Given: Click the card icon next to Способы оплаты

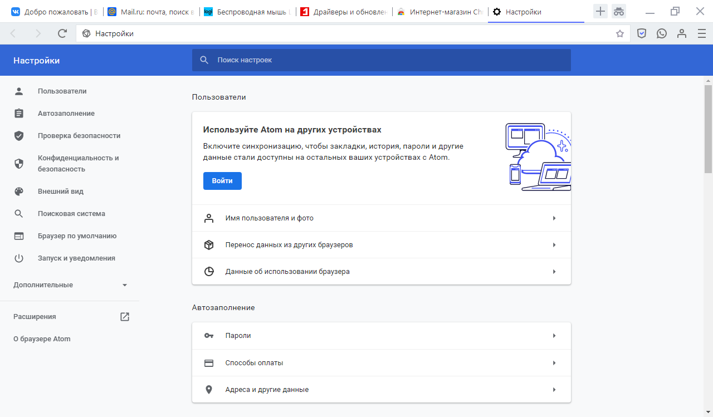Looking at the screenshot, I should [209, 363].
